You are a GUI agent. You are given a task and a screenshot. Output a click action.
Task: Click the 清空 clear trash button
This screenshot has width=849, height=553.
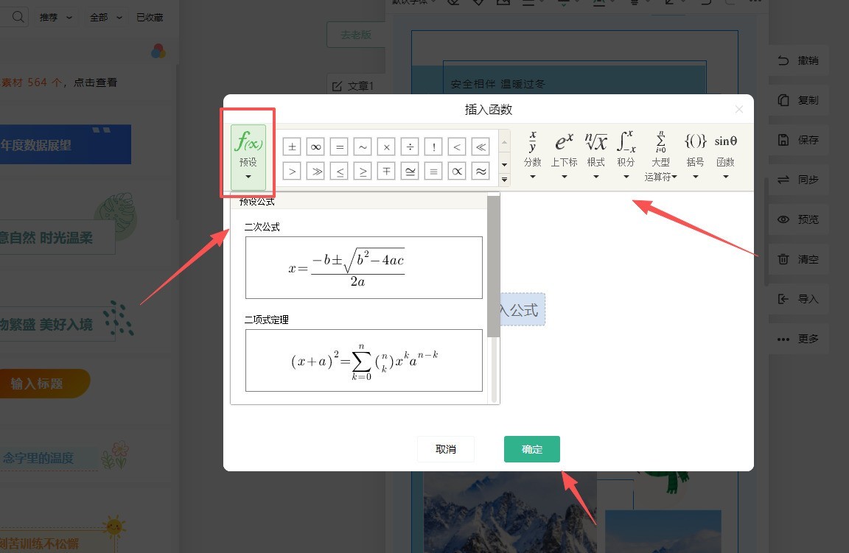798,259
